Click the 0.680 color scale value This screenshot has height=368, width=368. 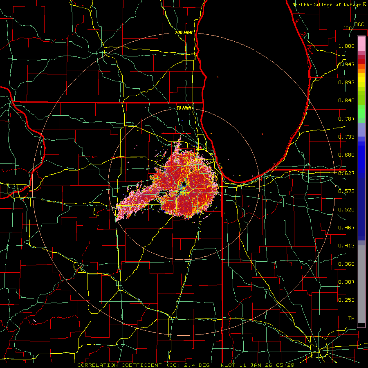coord(346,155)
